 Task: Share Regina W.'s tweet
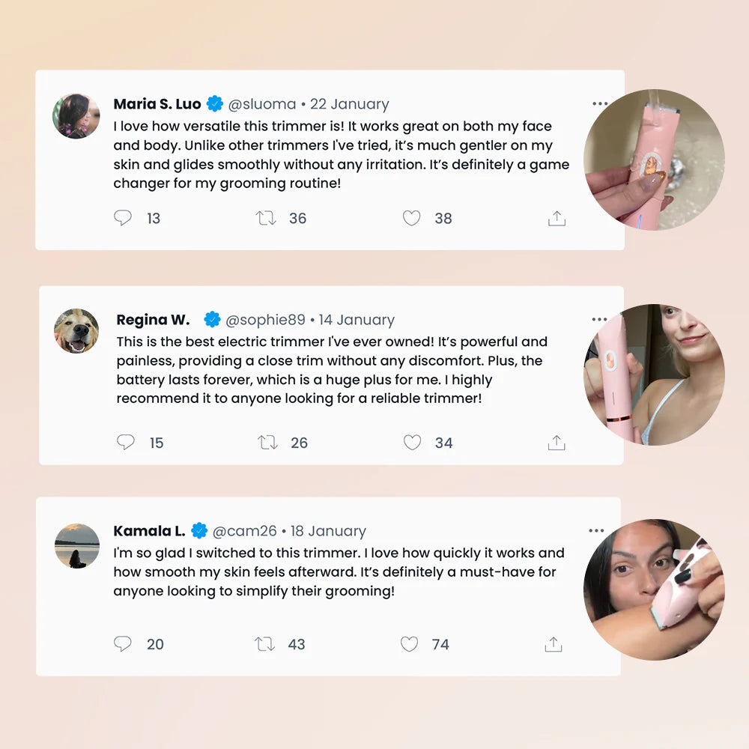(x=557, y=443)
